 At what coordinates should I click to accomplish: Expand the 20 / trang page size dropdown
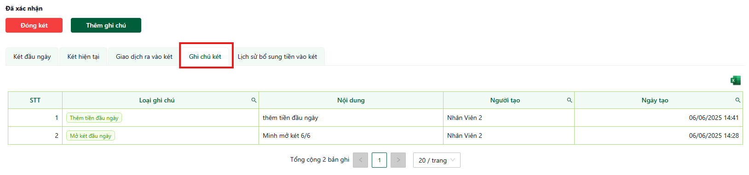coord(437,160)
